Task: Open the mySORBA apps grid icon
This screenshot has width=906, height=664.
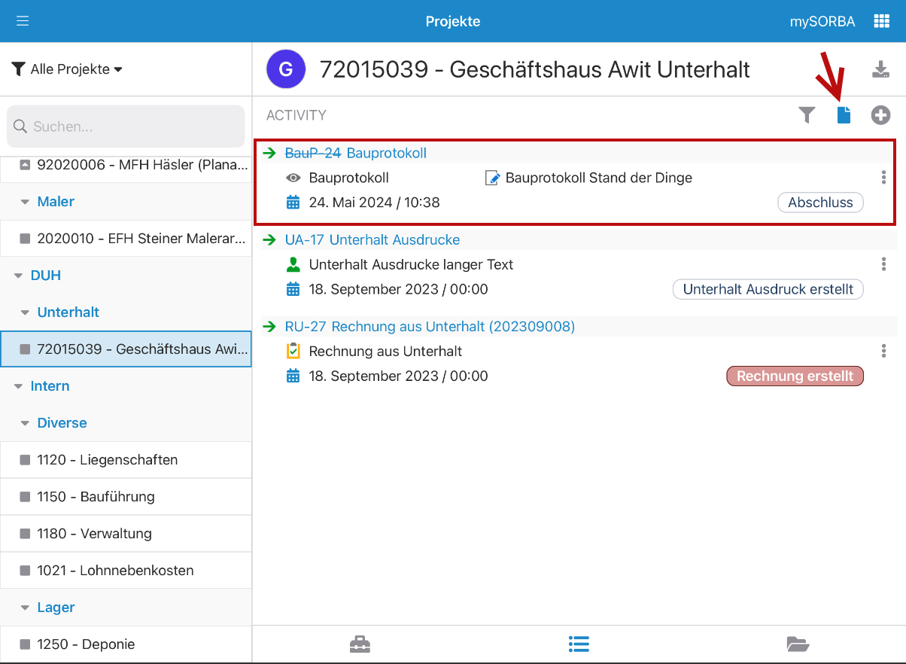Action: pyautogui.click(x=881, y=21)
